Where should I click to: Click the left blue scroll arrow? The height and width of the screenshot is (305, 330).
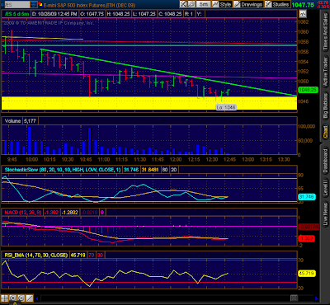point(37,298)
